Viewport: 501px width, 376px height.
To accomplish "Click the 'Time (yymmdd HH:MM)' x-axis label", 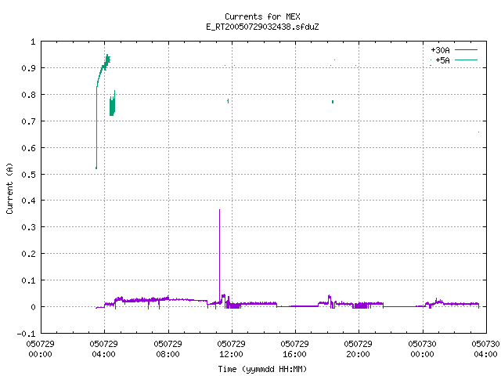I will (x=262, y=369).
